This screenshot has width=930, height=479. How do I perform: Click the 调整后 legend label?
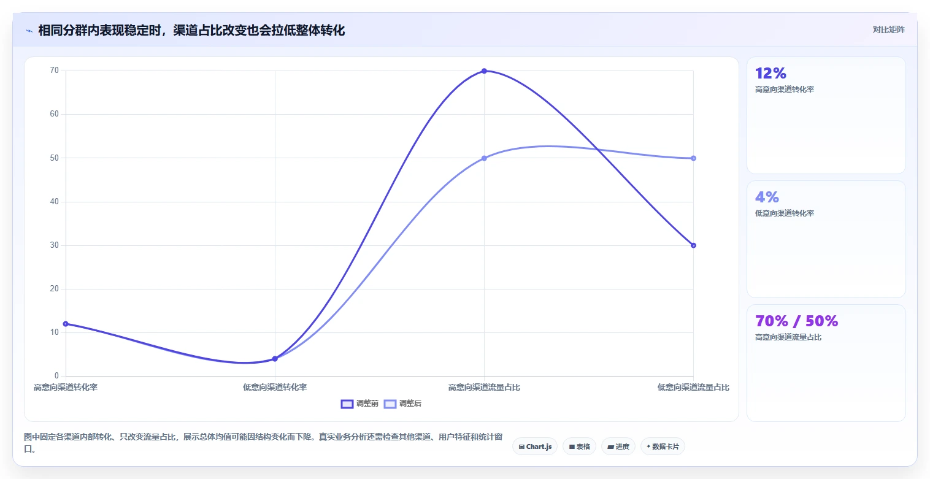(410, 404)
